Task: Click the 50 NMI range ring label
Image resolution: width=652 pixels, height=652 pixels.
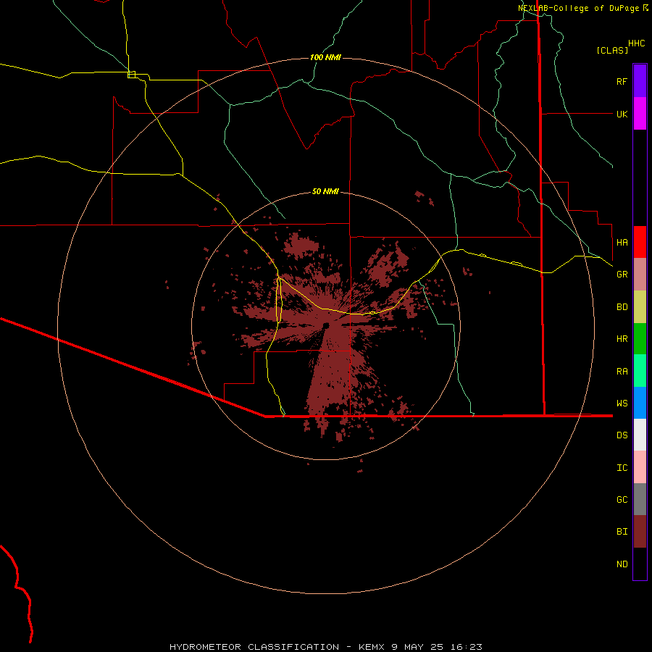Action: tap(325, 191)
